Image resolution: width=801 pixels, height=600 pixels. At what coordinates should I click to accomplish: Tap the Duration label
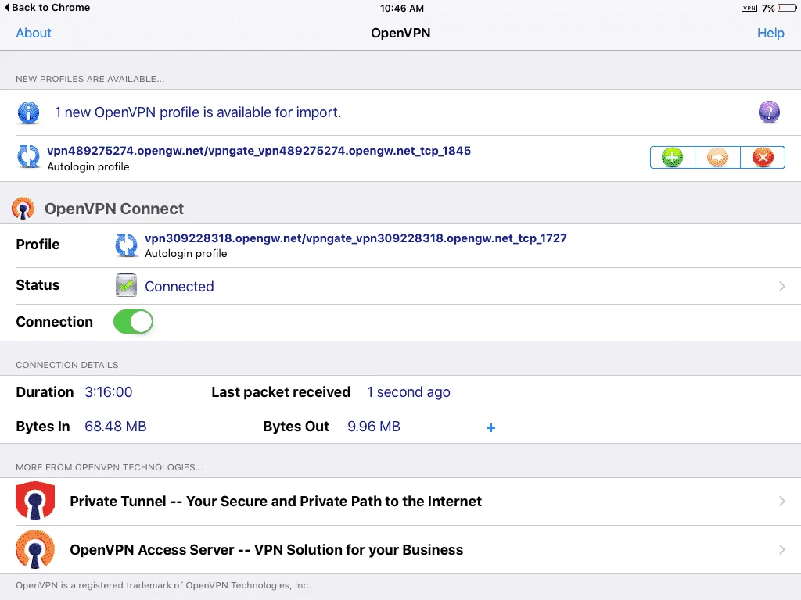(x=45, y=392)
